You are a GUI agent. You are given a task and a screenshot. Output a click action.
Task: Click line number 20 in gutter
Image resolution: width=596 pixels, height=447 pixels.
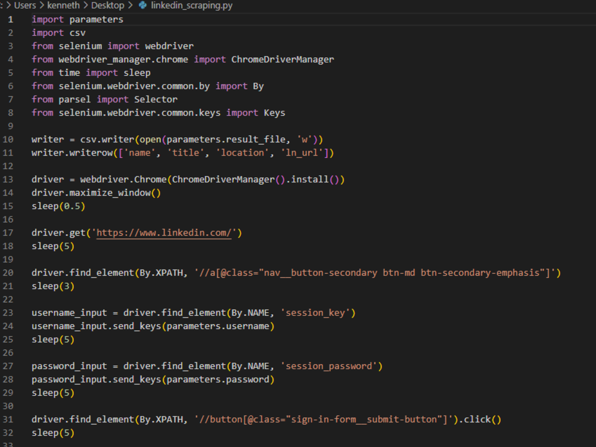click(8, 272)
